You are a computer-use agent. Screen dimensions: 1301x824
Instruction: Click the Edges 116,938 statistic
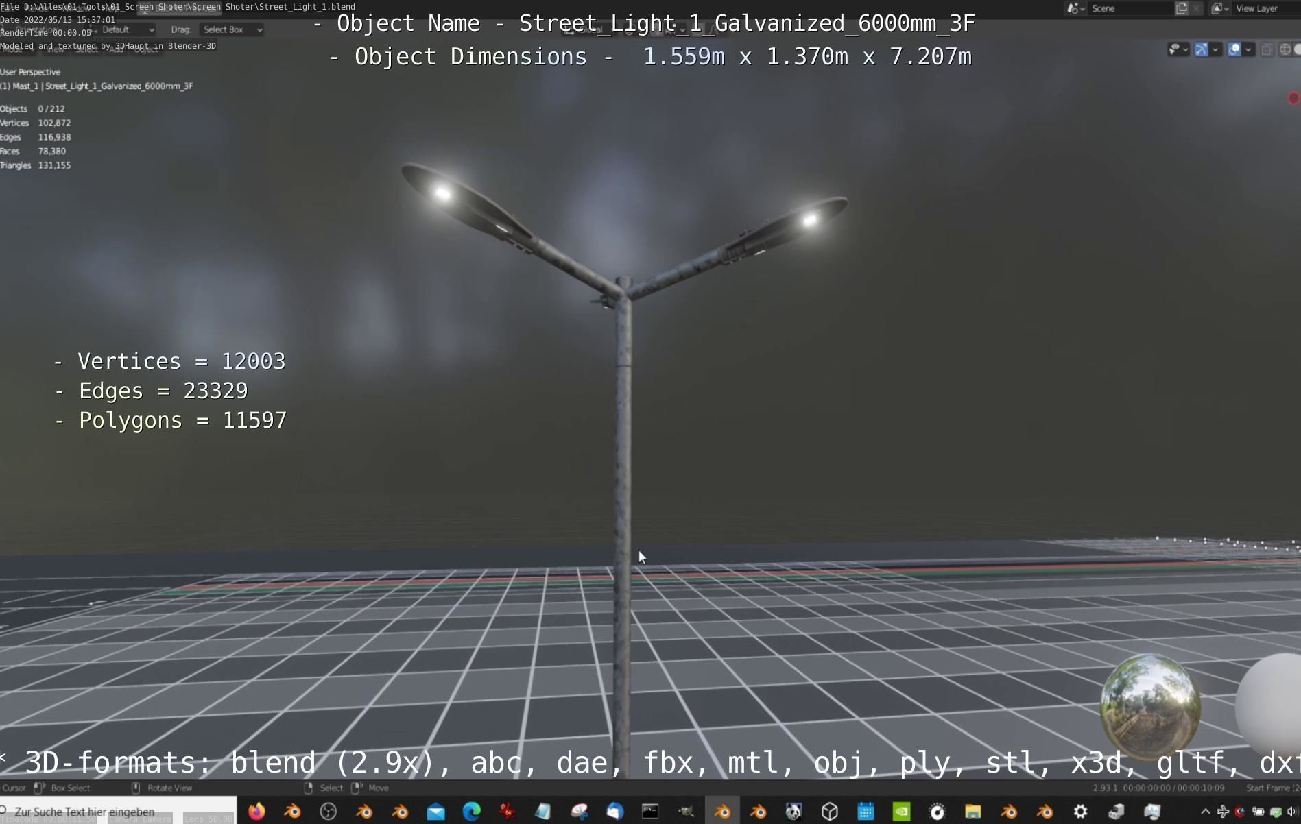coord(36,137)
